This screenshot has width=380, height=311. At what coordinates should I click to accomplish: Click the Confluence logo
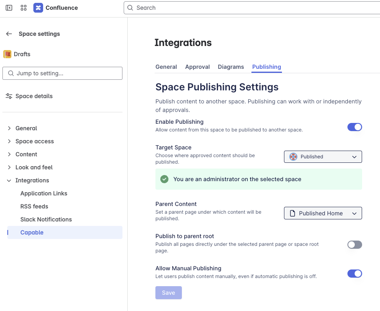[38, 8]
